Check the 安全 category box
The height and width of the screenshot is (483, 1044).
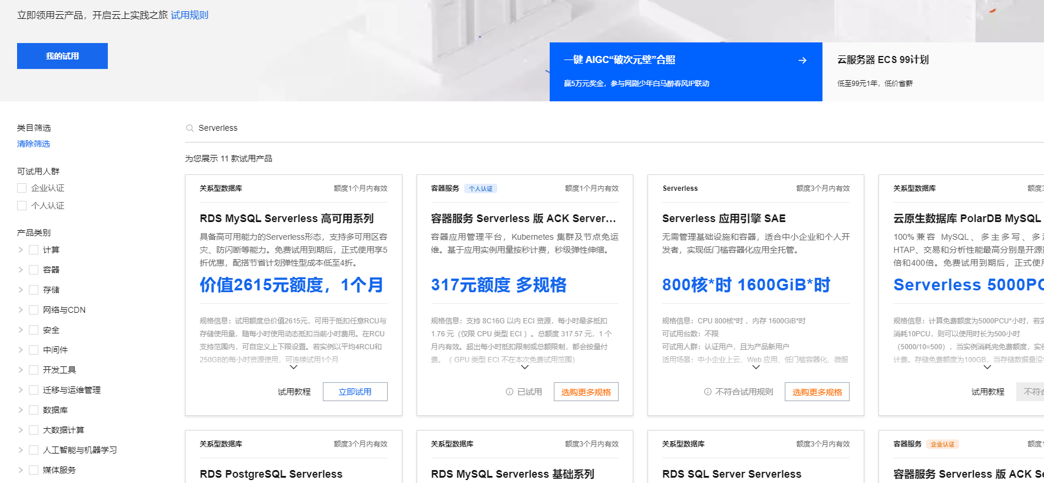click(34, 330)
